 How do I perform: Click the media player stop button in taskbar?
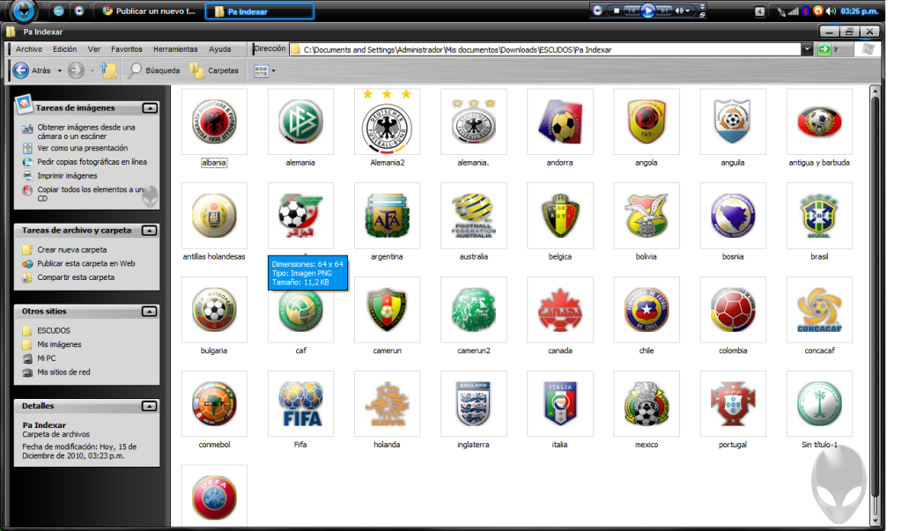pyautogui.click(x=616, y=11)
